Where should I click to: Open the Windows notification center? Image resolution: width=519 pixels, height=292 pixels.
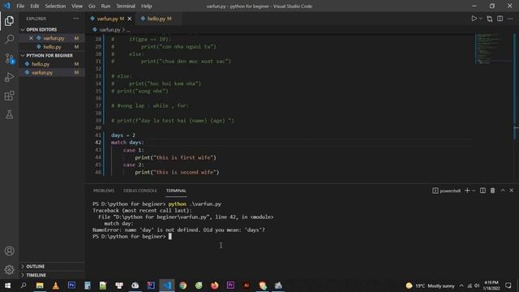508,286
